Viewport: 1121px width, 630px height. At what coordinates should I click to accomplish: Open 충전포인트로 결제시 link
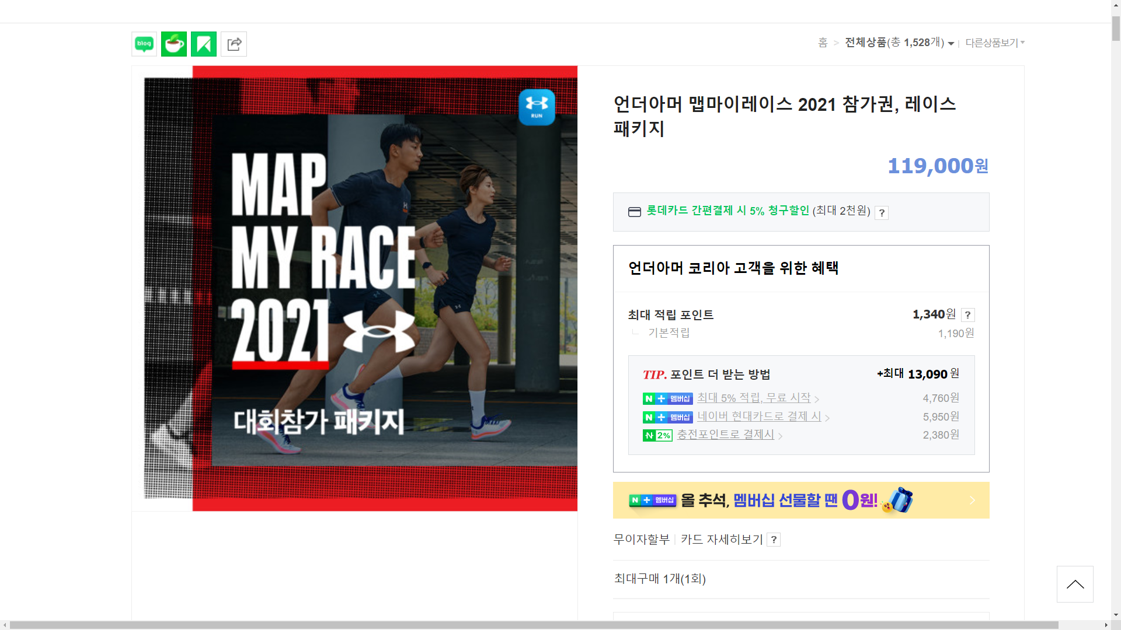[729, 435]
